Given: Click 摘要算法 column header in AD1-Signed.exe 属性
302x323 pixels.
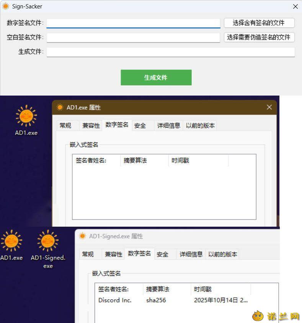Looking at the screenshot, I should (167, 289).
